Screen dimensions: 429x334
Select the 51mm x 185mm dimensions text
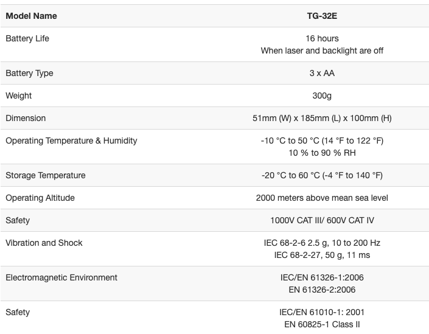pyautogui.click(x=322, y=118)
